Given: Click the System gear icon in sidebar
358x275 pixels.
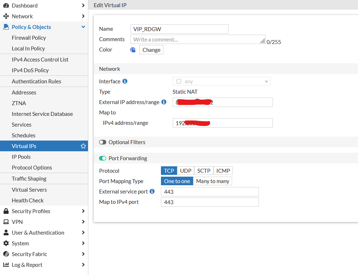Looking at the screenshot, I should (6, 243).
